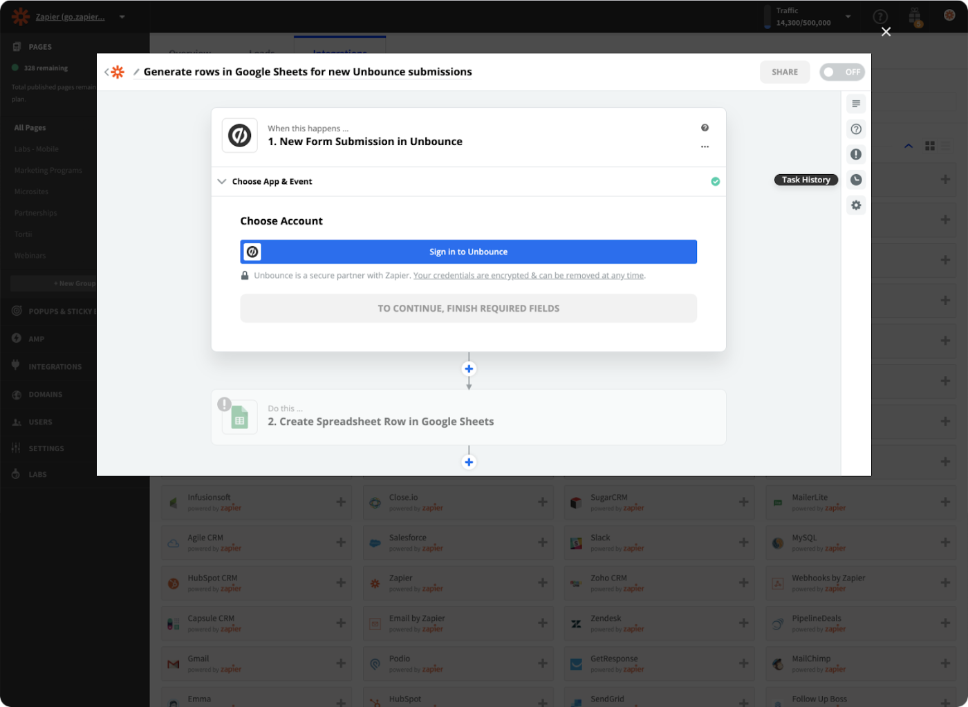Open the Zap settings gear icon
This screenshot has height=707, width=968.
856,205
